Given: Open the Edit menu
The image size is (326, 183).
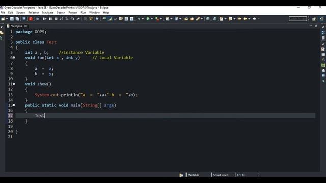Looking at the screenshot, I should (10, 13).
